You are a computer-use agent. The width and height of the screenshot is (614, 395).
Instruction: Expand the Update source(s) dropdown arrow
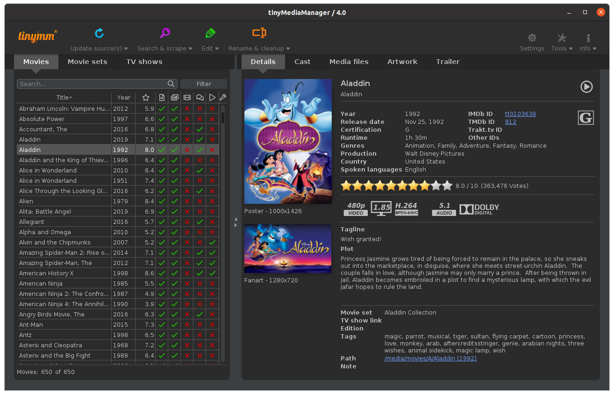point(126,49)
